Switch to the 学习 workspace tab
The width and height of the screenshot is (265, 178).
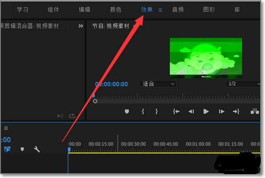click(x=22, y=9)
